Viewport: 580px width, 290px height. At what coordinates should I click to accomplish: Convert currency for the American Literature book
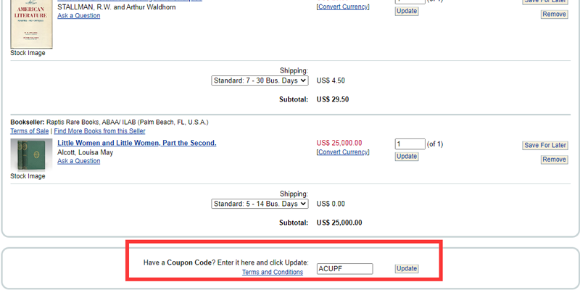pyautogui.click(x=343, y=7)
